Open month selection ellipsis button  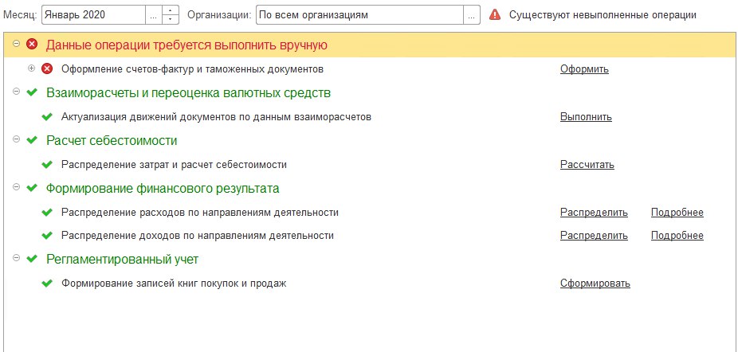click(154, 15)
